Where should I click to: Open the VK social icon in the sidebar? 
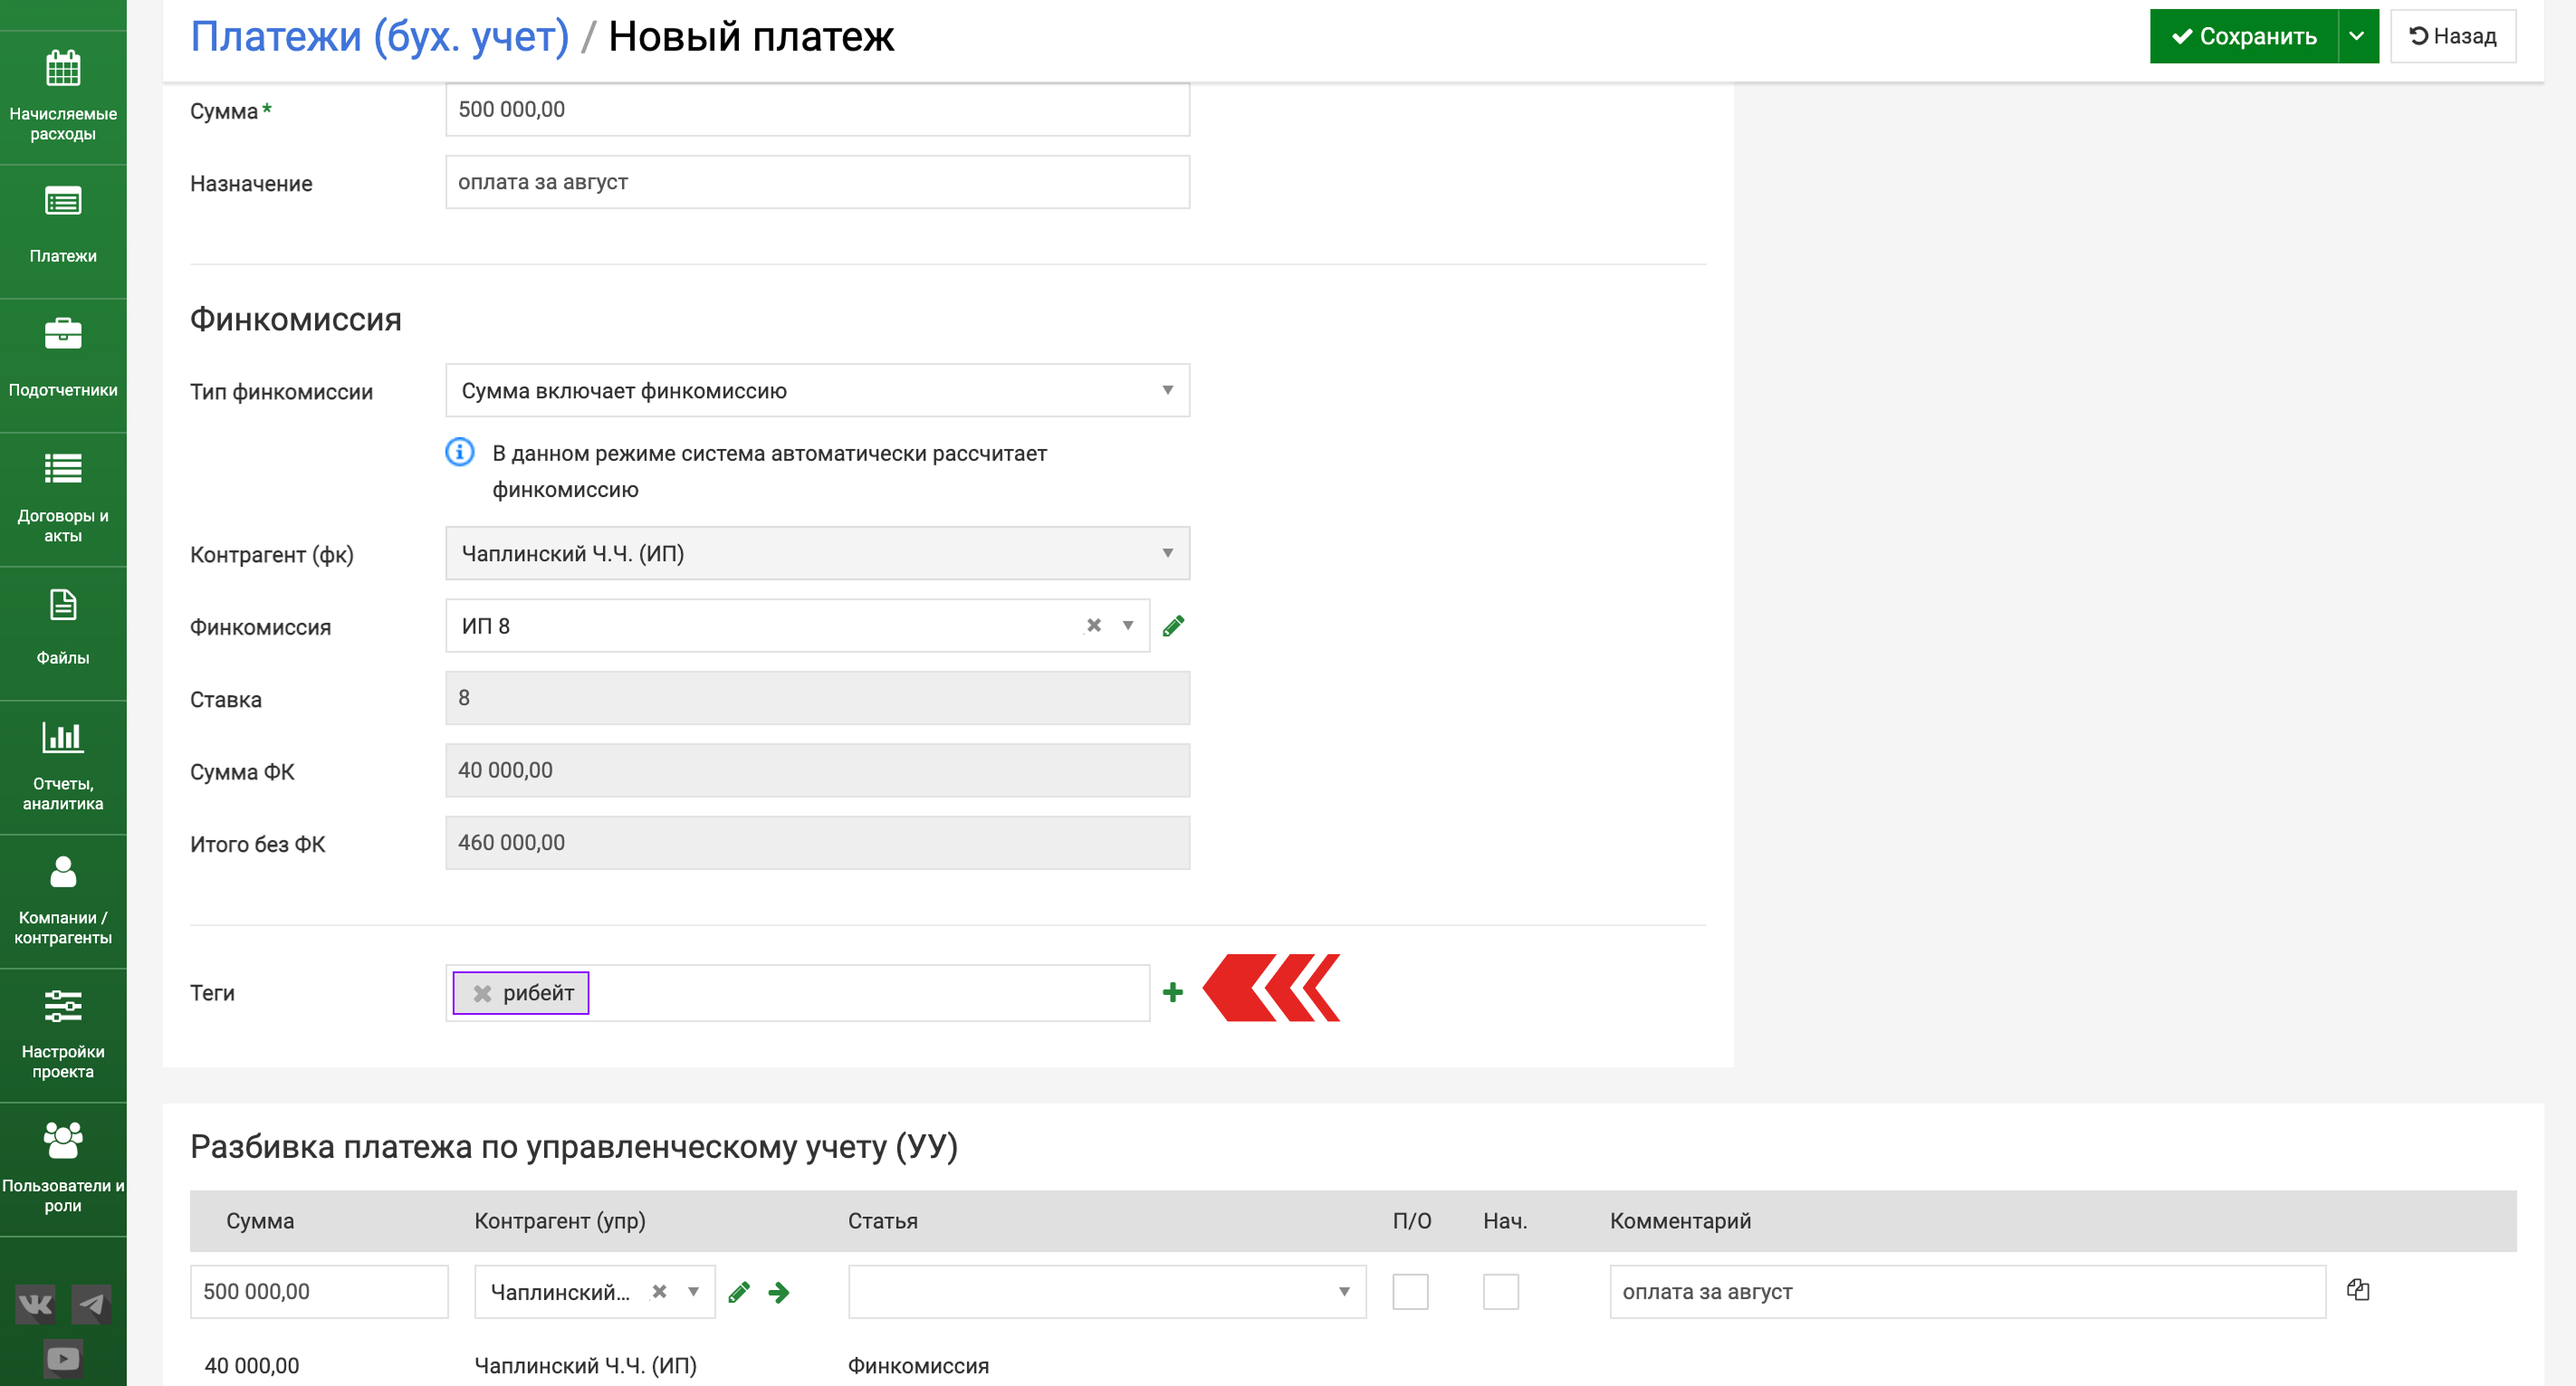(35, 1304)
